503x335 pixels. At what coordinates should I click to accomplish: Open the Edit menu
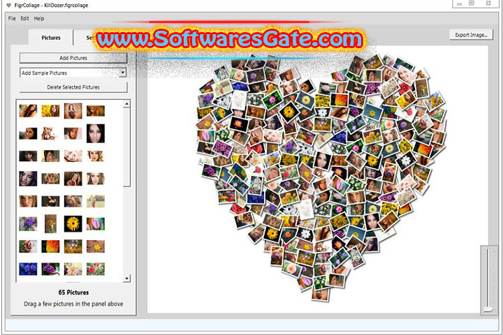click(24, 19)
